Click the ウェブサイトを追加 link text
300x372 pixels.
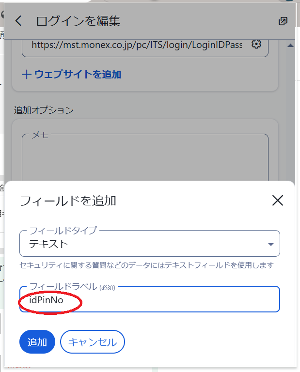point(78,74)
